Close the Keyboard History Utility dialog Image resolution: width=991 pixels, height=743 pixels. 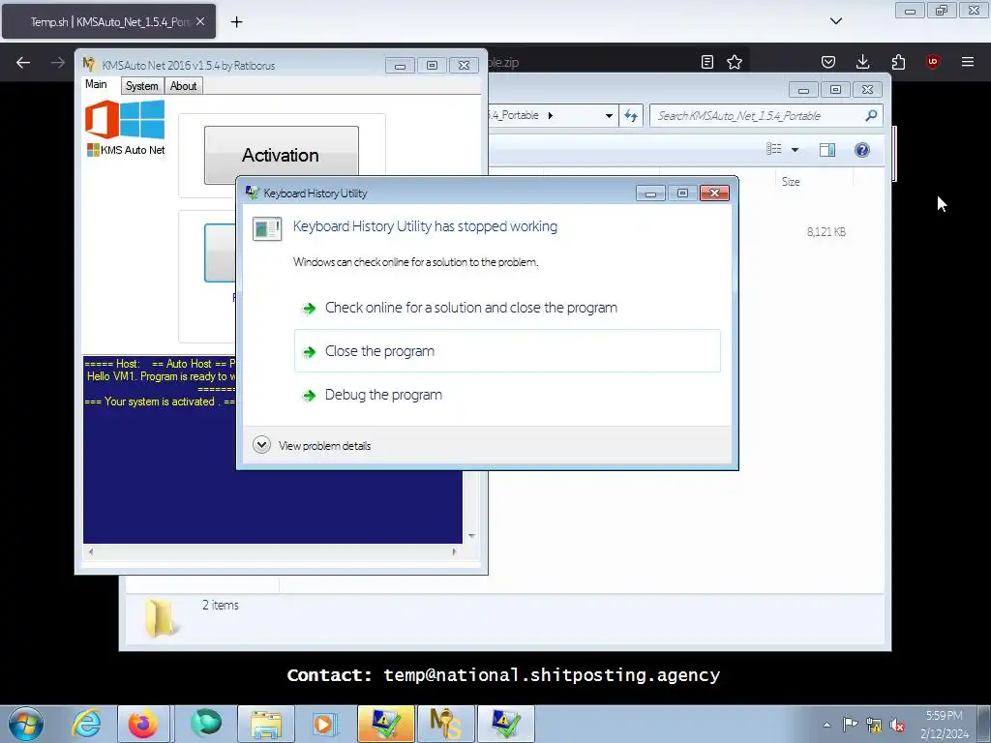pos(714,193)
